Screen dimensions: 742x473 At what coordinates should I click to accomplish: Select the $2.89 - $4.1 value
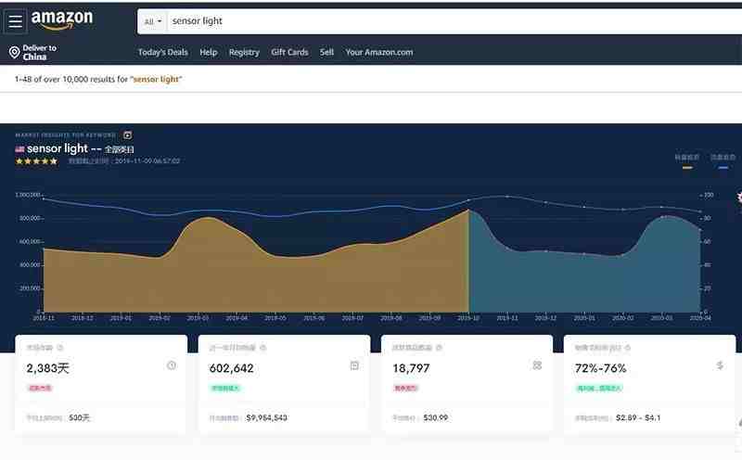(638, 418)
